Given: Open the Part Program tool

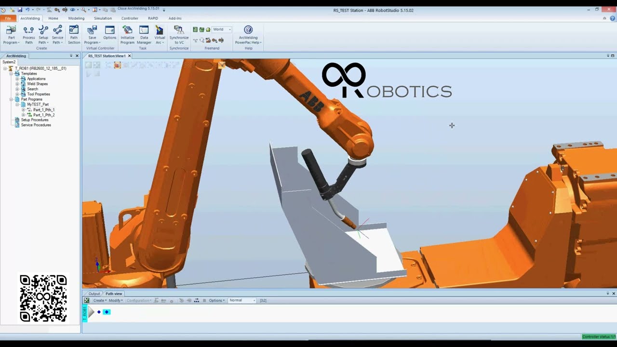Looking at the screenshot, I should point(11,35).
